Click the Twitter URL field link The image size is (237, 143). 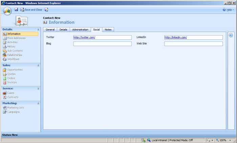(84, 37)
